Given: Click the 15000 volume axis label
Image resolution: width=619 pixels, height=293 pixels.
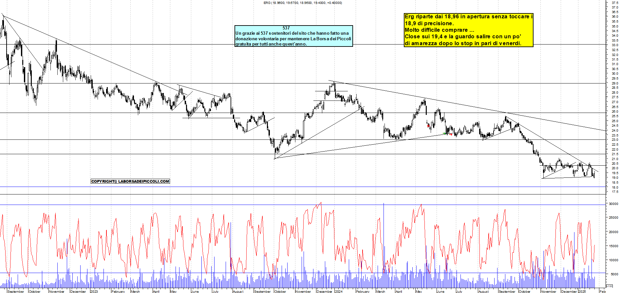Looking at the screenshot, I should point(613,246).
